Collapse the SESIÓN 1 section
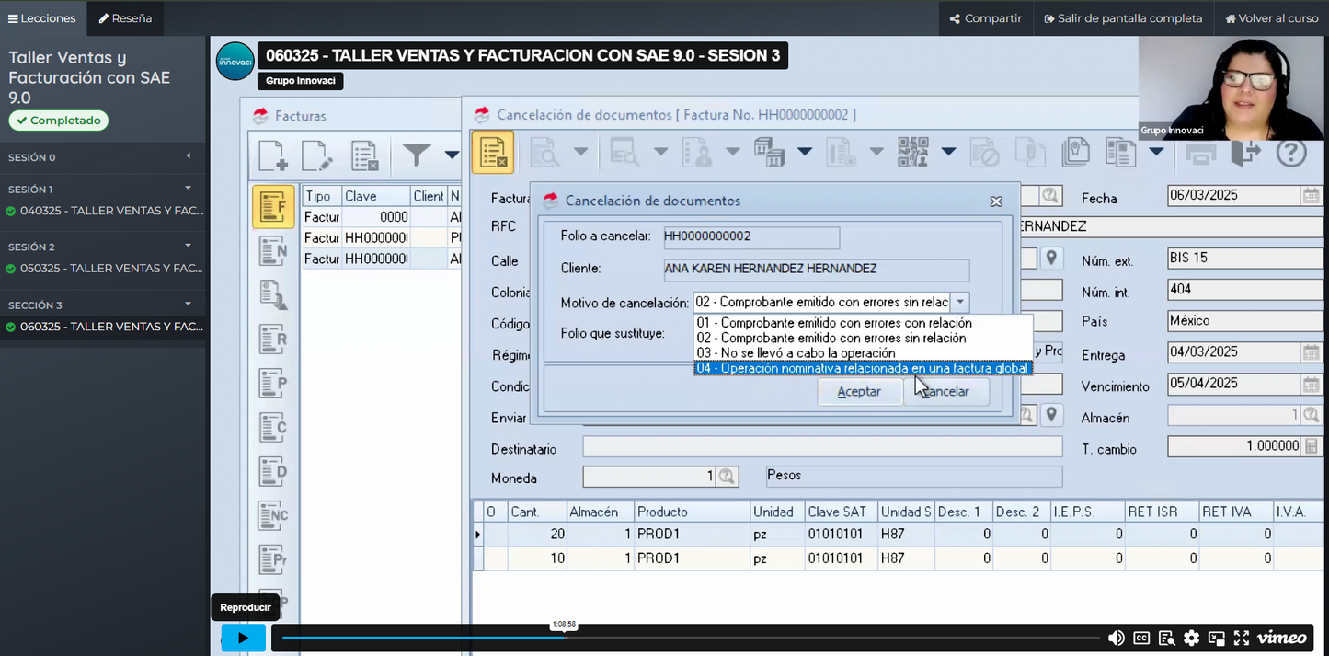The image size is (1329, 656). click(x=188, y=189)
